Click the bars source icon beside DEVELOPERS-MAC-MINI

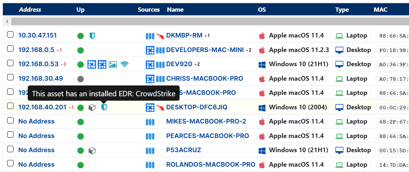pos(160,50)
